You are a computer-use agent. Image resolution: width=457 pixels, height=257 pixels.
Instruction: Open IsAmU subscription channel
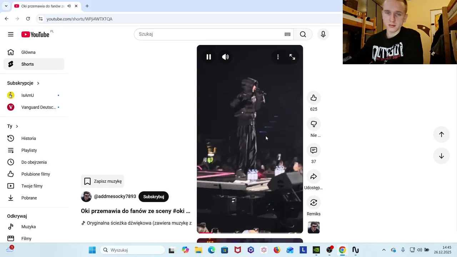pyautogui.click(x=34, y=95)
